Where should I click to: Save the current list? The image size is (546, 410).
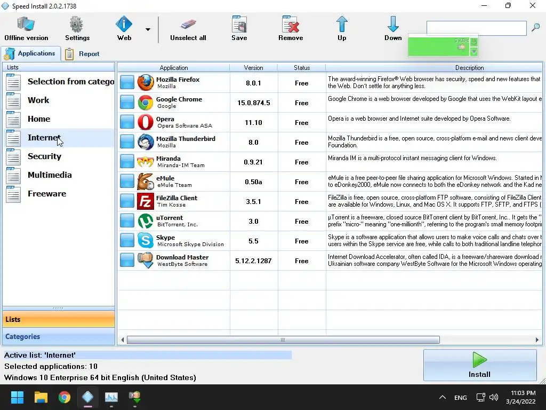pyautogui.click(x=239, y=29)
